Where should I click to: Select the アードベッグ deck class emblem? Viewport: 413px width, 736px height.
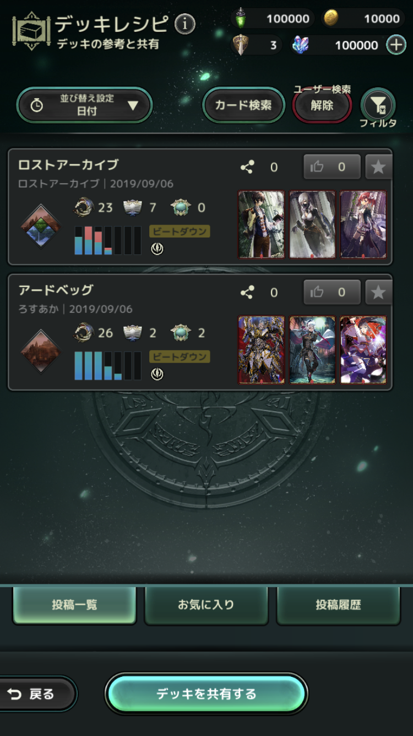[x=41, y=350]
